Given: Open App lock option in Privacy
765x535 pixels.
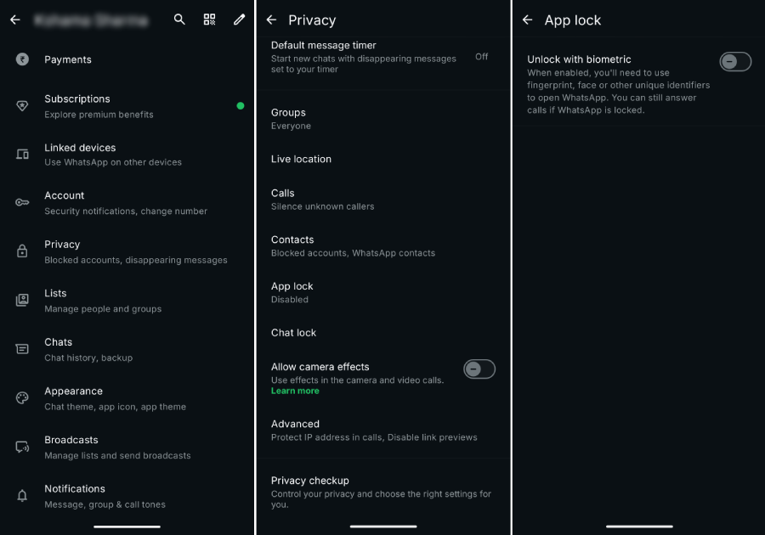Looking at the screenshot, I should (x=383, y=292).
